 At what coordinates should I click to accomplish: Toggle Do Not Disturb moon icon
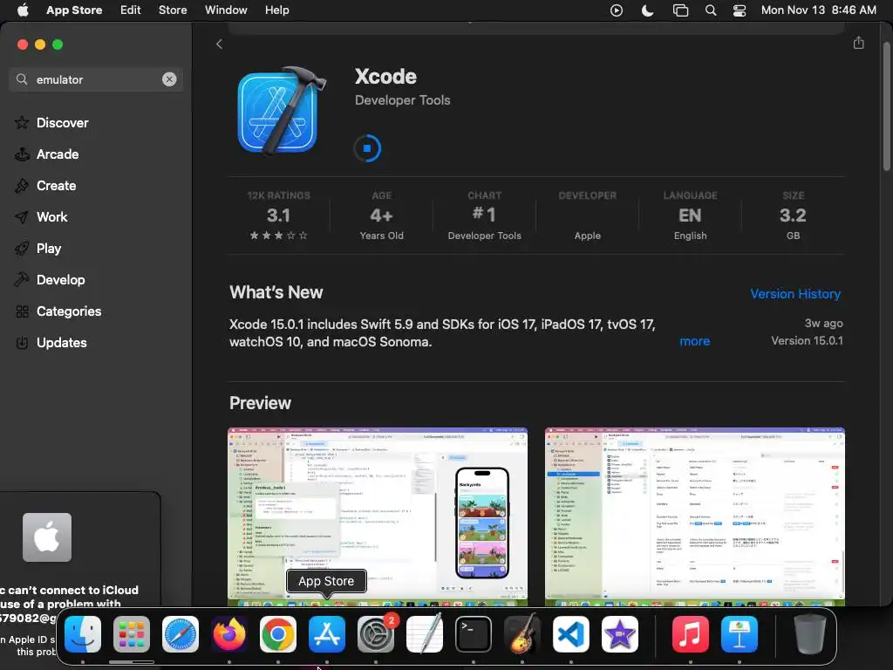pos(648,10)
